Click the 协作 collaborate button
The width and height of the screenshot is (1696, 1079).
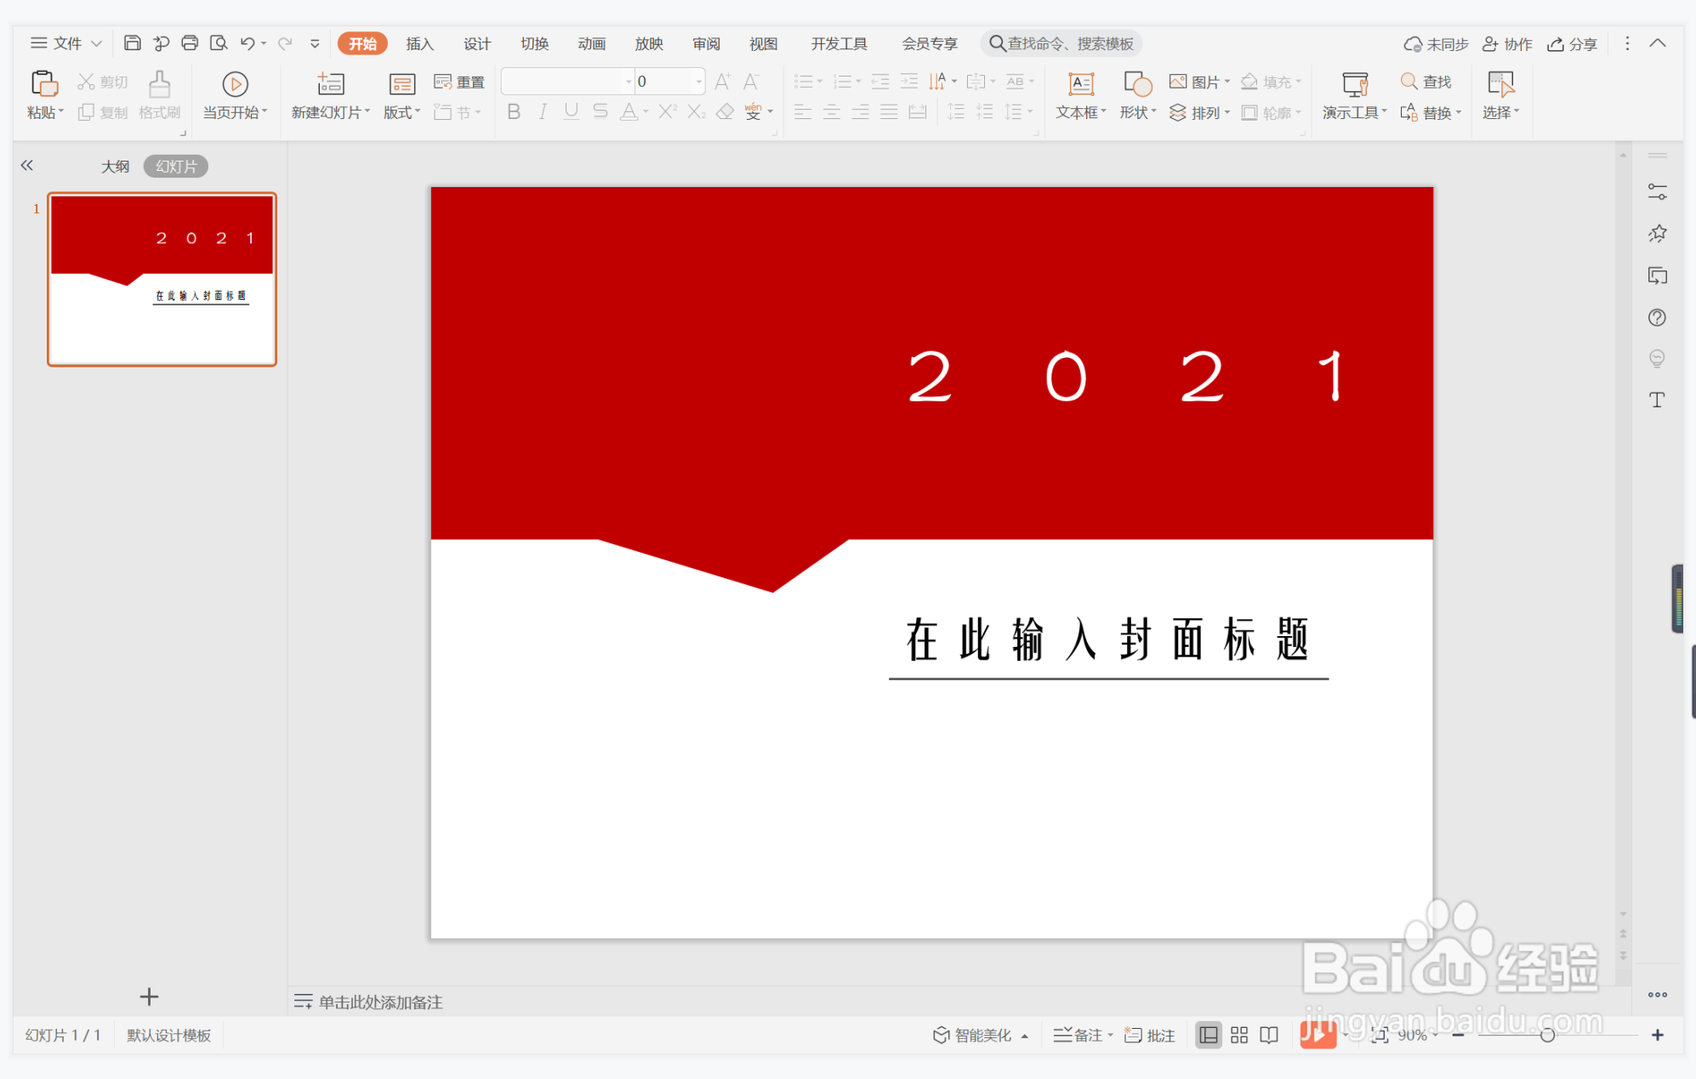click(x=1507, y=43)
